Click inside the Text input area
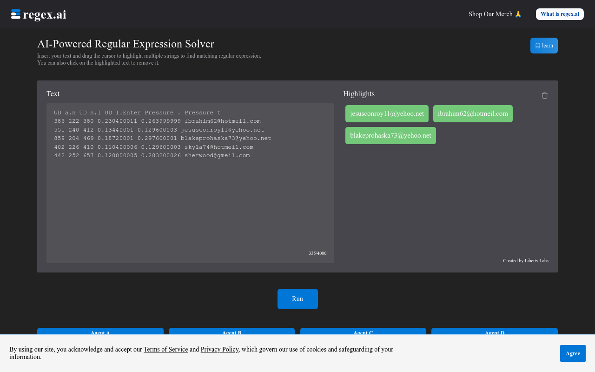 tap(190, 183)
